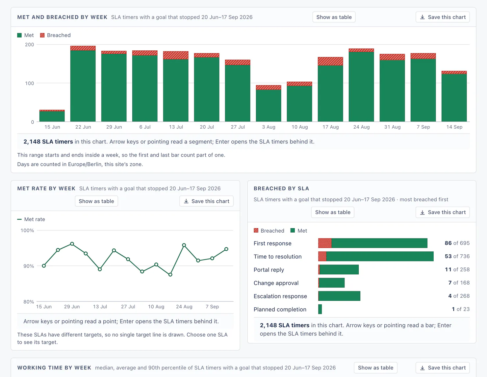487x377 pixels.
Task: Click download icon in Breached by SLA Save chart button
Action: pyautogui.click(x=422, y=212)
